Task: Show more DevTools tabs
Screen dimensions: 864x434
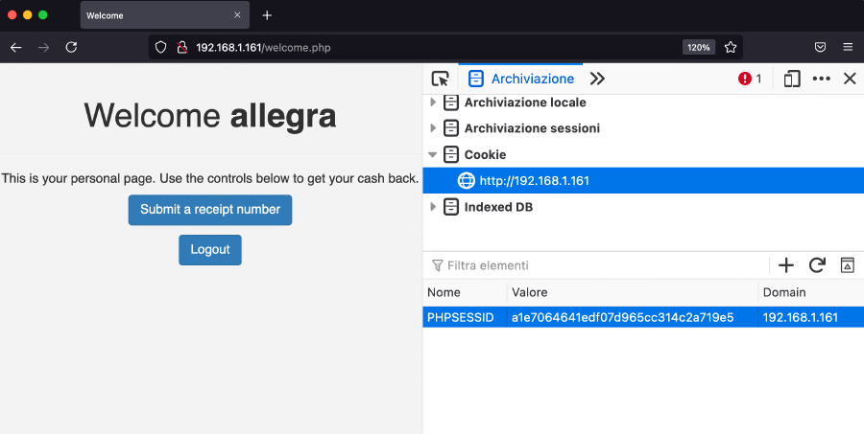Action: tap(597, 80)
